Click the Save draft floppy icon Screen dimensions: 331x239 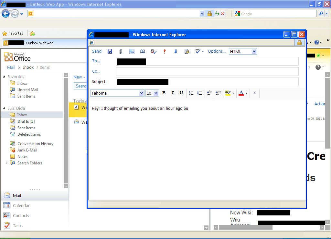tap(110, 51)
